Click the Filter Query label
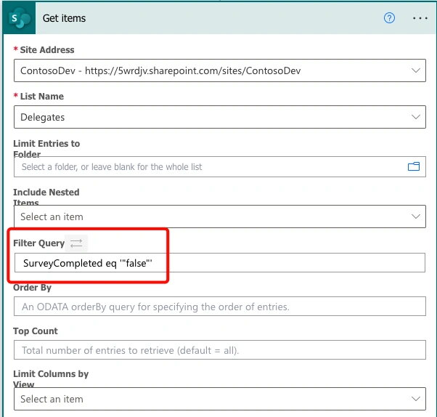 (x=38, y=243)
